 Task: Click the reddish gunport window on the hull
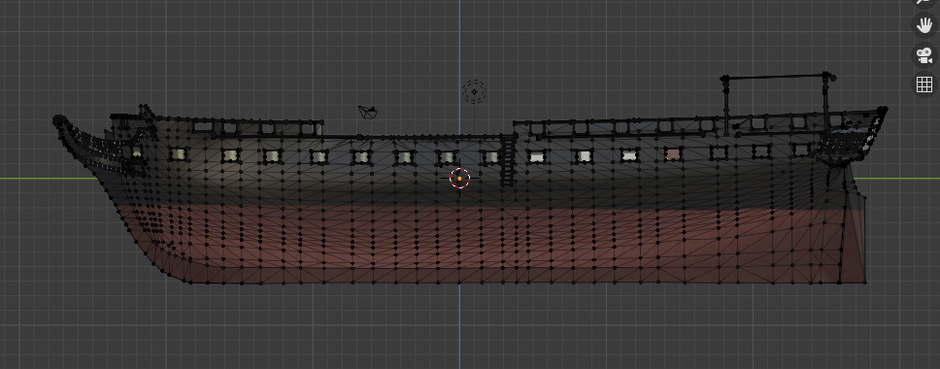coord(673,154)
